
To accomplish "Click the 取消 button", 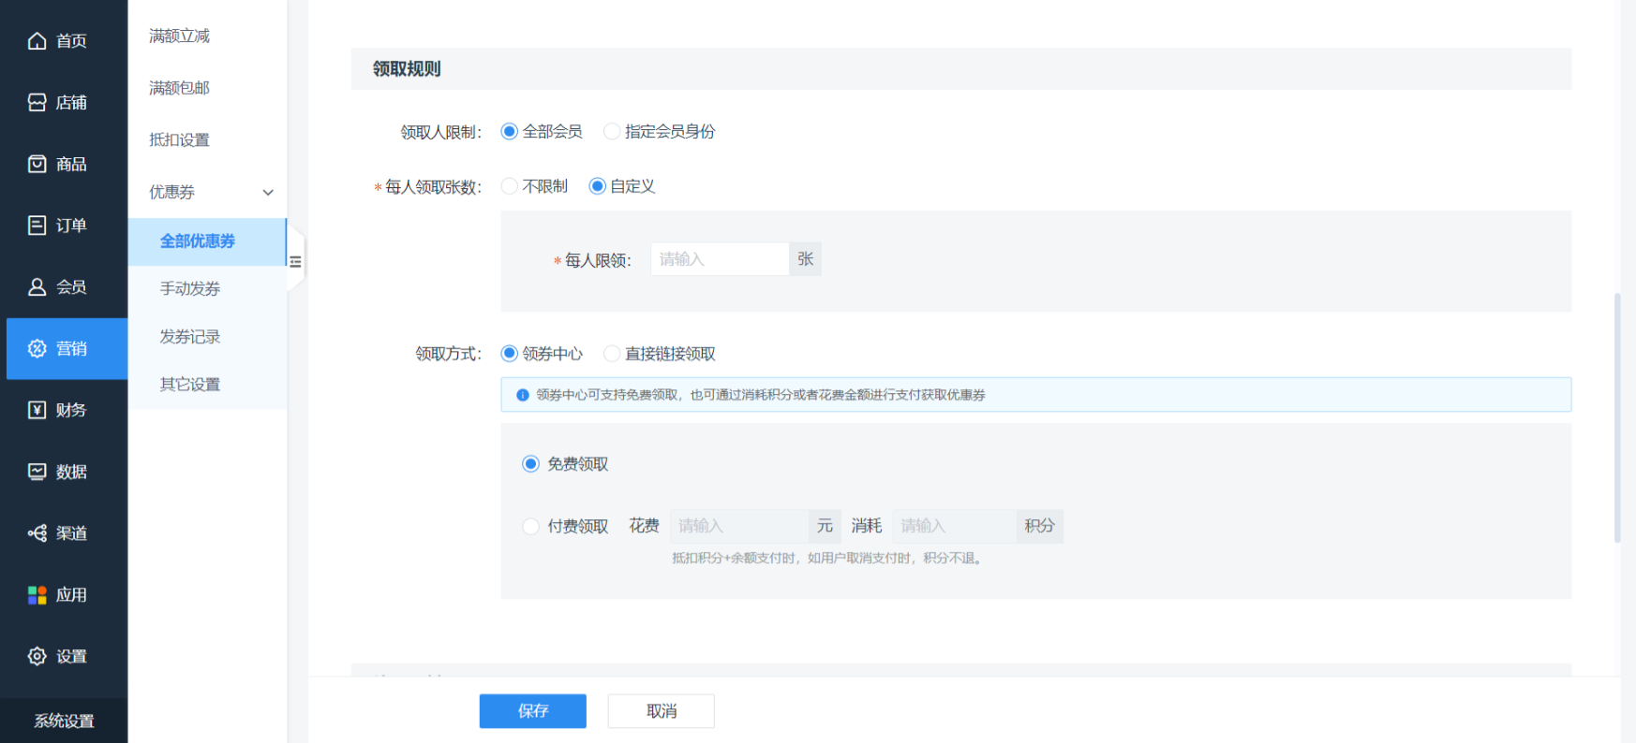I will (662, 711).
